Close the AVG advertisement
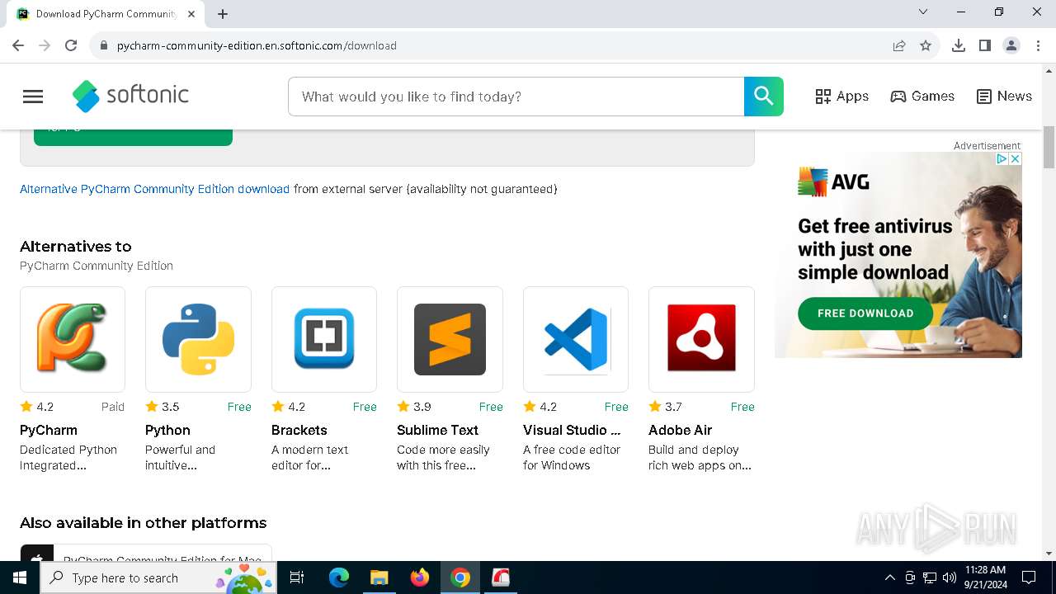Image resolution: width=1056 pixels, height=594 pixels. (x=1016, y=158)
